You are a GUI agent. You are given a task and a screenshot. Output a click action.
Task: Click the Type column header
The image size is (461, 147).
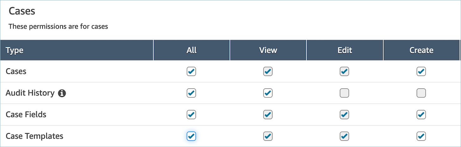pos(15,50)
